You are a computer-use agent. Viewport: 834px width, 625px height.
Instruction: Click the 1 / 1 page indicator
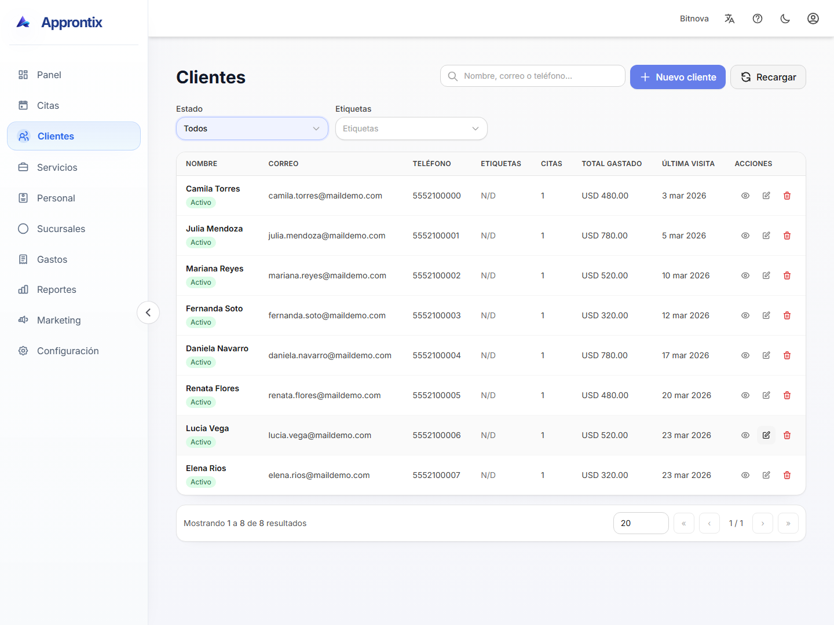coord(736,523)
